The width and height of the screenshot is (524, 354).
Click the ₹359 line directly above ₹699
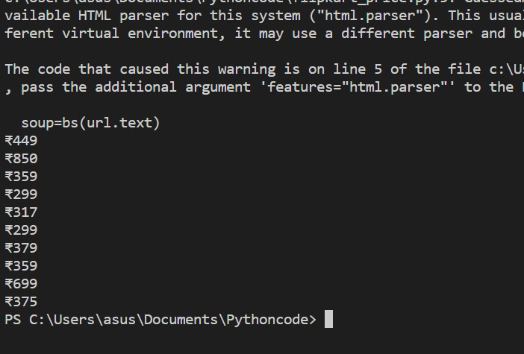[x=21, y=266]
